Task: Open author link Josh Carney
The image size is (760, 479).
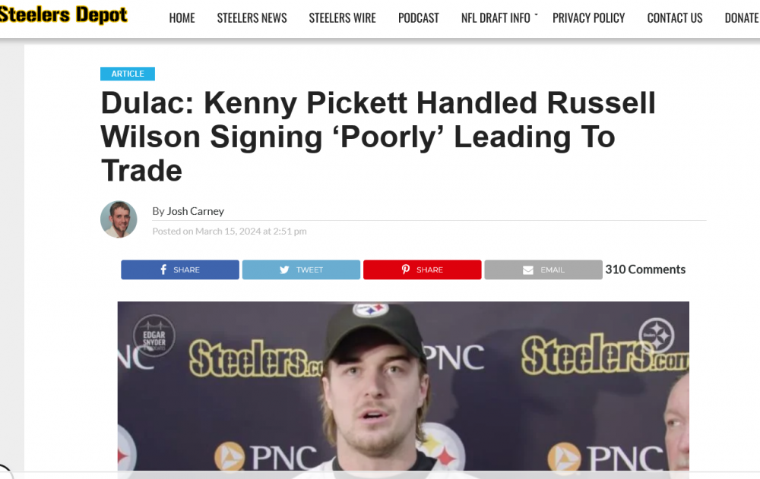Action: tap(195, 211)
